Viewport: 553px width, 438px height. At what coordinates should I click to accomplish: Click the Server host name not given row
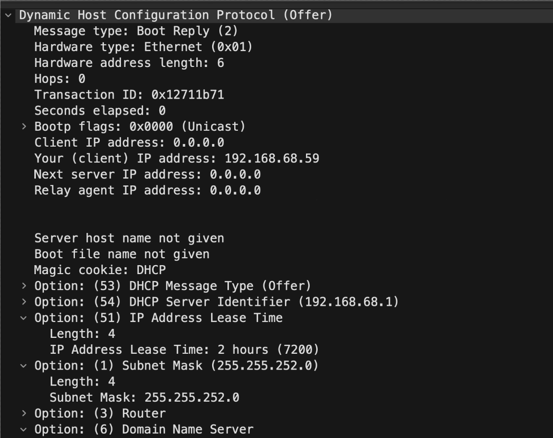click(x=129, y=238)
